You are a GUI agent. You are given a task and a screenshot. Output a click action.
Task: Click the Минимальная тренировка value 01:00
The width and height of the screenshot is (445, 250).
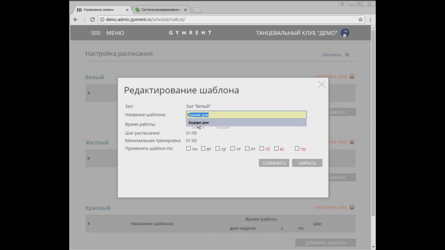[x=191, y=141]
